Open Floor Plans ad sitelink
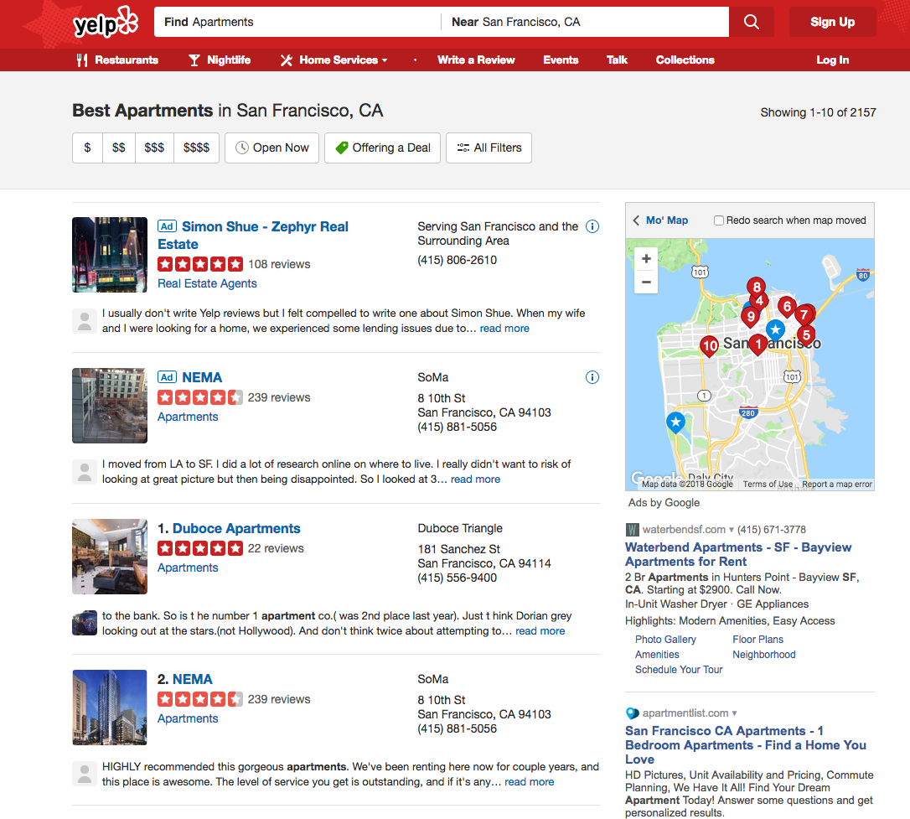This screenshot has height=819, width=910. pos(758,639)
